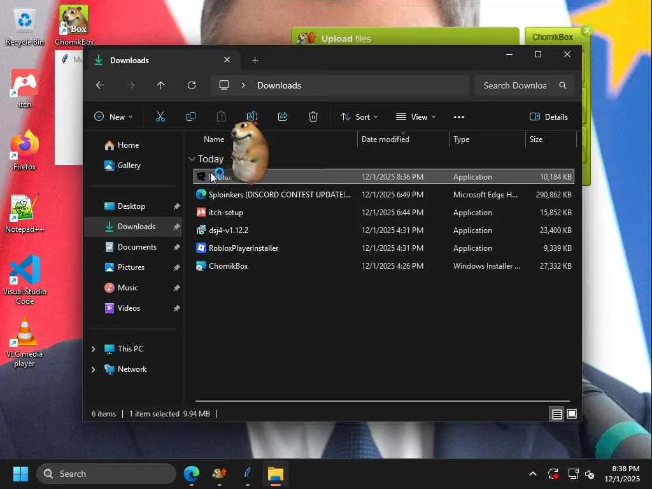Select the RobloxPlayerInstaller file
The width and height of the screenshot is (652, 489).
(383, 248)
